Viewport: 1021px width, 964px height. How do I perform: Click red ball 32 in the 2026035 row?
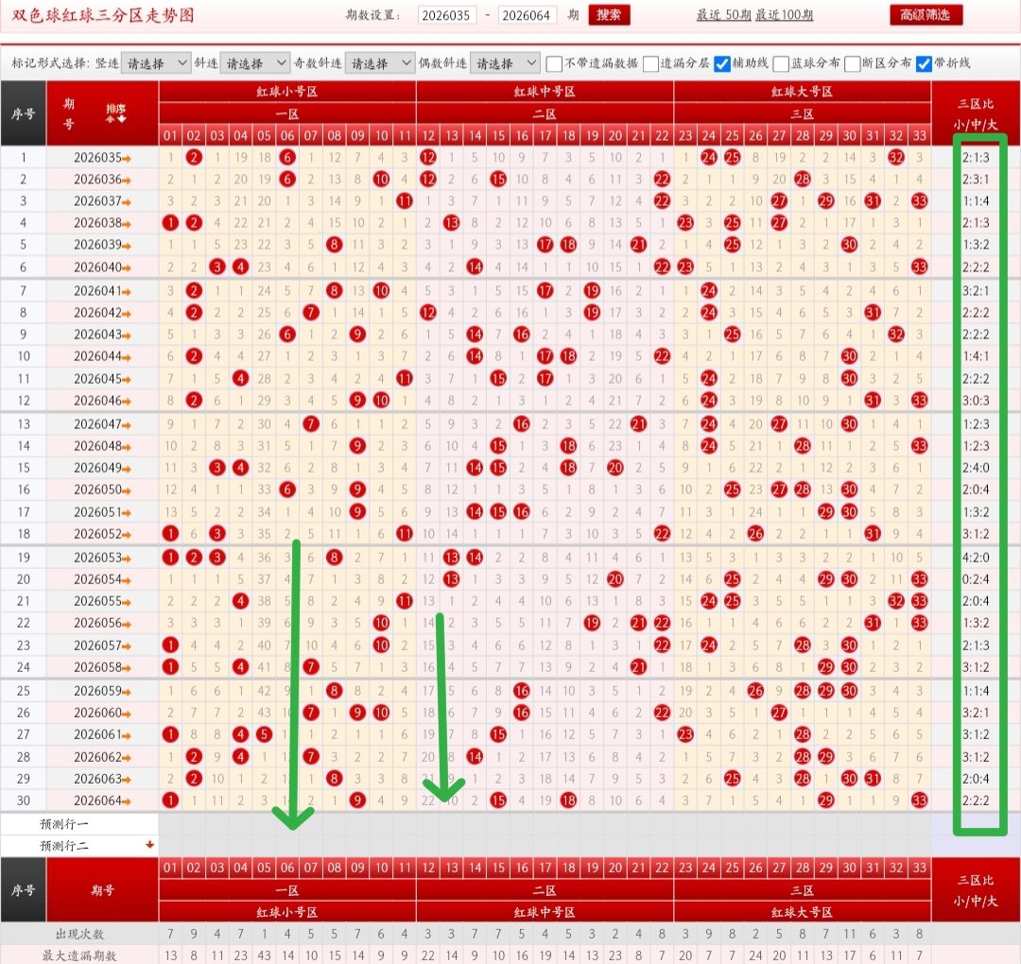896,157
